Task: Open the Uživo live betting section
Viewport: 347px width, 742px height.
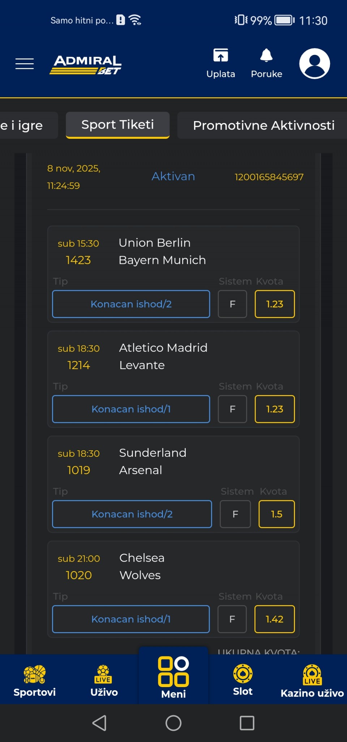Action: point(104,680)
